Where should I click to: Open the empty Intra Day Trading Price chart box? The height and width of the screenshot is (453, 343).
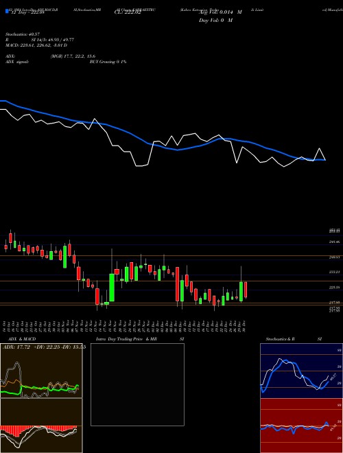coord(137,384)
